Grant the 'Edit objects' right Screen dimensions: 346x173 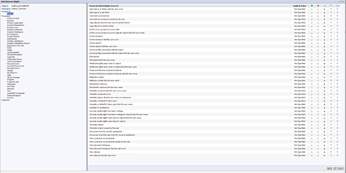(311, 57)
